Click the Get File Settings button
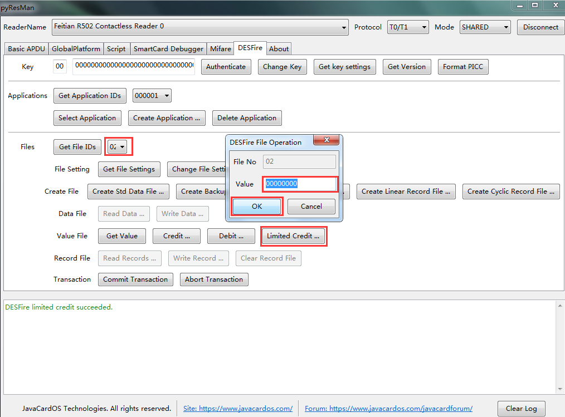Screen dimensions: 565x417 click(x=129, y=169)
